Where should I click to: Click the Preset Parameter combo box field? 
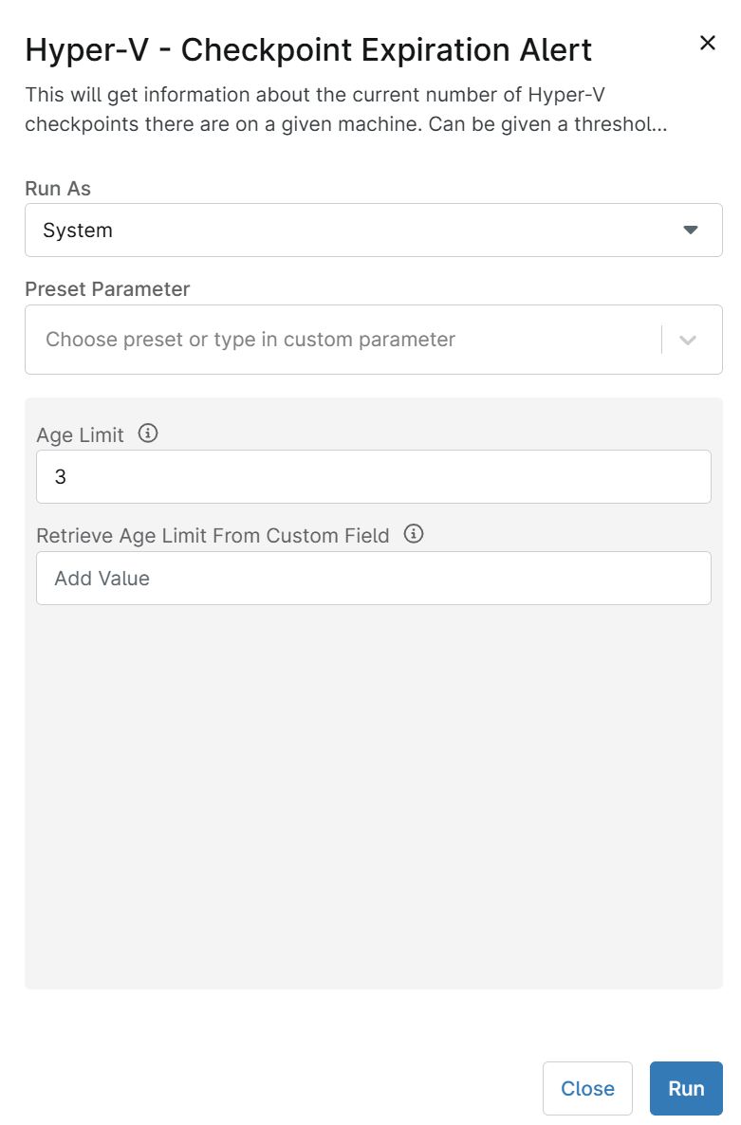point(373,340)
